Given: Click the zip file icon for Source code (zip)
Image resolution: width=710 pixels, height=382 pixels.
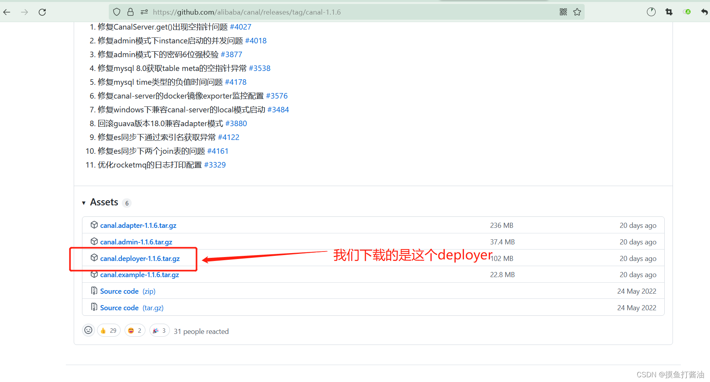Looking at the screenshot, I should point(94,291).
